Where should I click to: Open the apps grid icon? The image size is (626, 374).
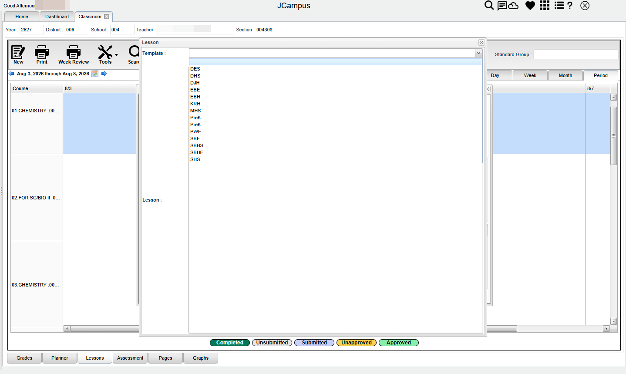(x=545, y=5)
